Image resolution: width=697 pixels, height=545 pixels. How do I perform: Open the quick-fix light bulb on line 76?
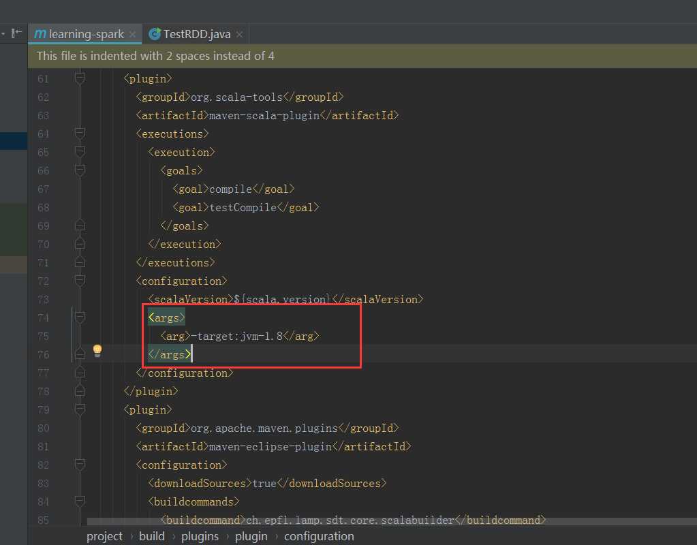[x=97, y=350]
